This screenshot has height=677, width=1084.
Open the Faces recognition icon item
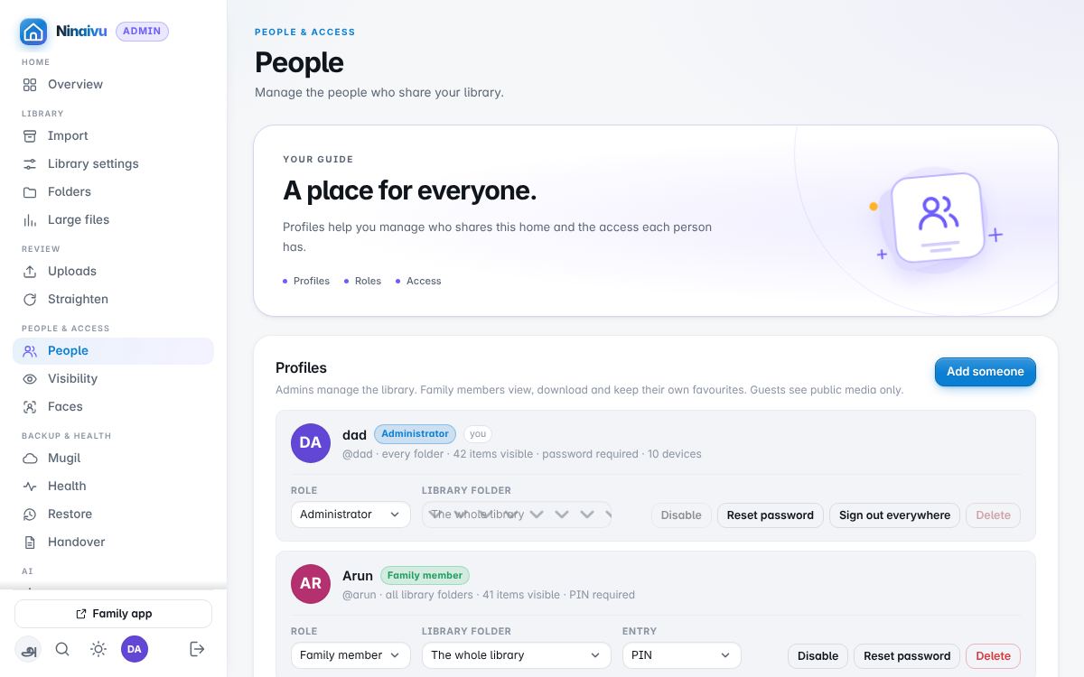(x=113, y=406)
